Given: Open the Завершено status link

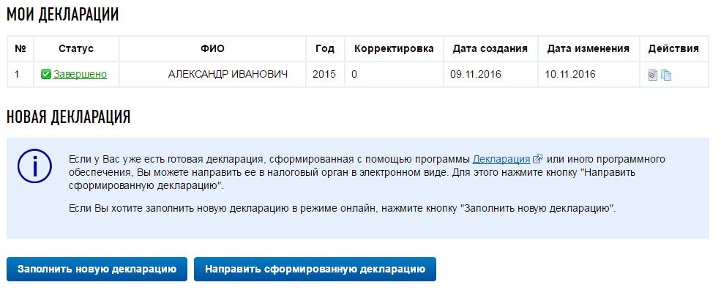Looking at the screenshot, I should [x=80, y=74].
